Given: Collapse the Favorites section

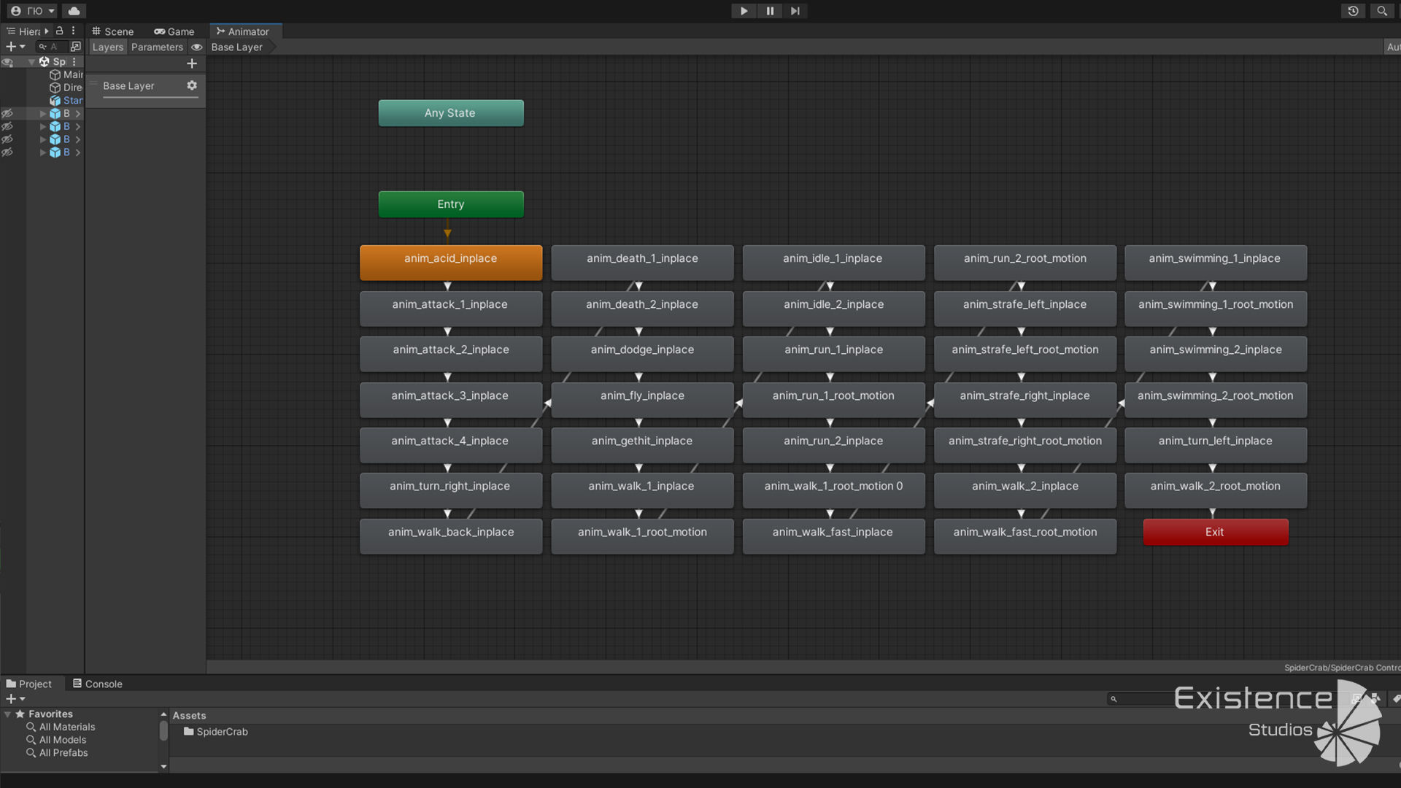Looking at the screenshot, I should (x=8, y=714).
